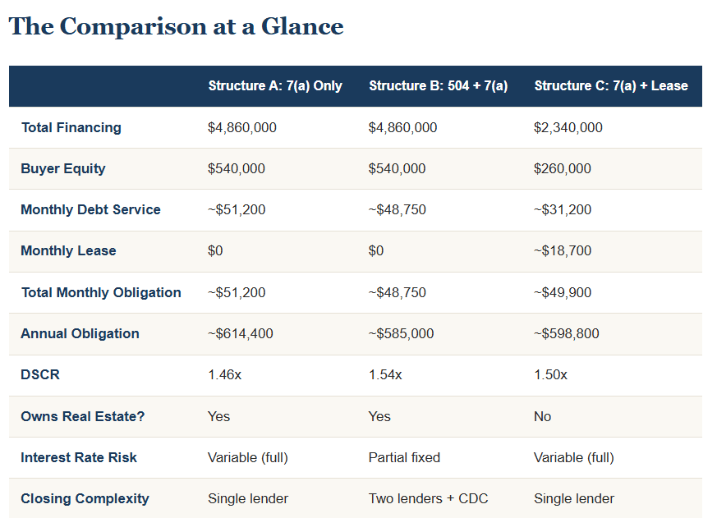717x518 pixels.
Task: Select the "Structure C: 7(a) + Lease" header
Action: 610,85
